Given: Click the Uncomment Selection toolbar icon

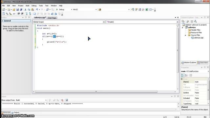Looking at the screenshot, I should click(x=30, y=14).
